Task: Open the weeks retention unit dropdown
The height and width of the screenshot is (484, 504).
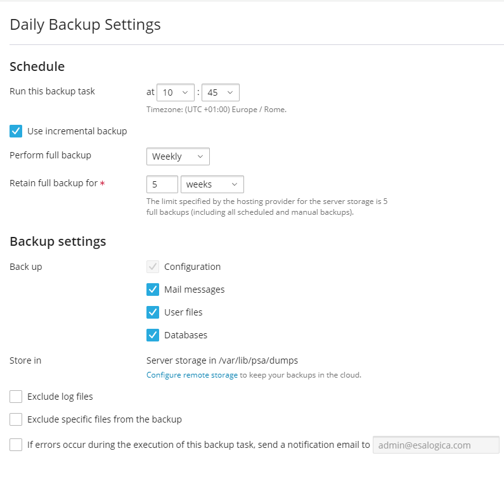Action: click(x=212, y=184)
